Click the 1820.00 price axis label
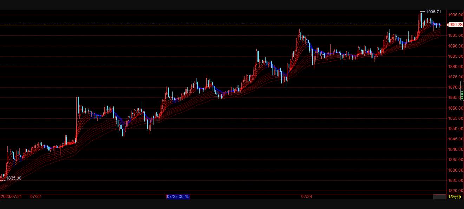 click(x=455, y=191)
